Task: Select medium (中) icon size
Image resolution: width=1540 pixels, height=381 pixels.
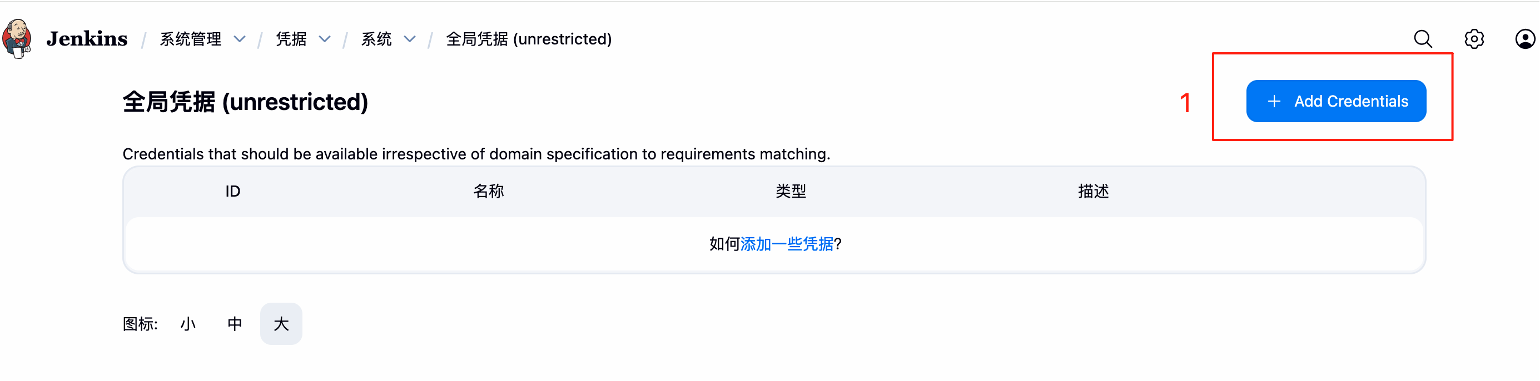Action: 235,324
